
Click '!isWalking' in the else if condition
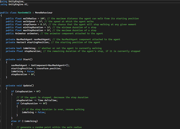point(30,121)
